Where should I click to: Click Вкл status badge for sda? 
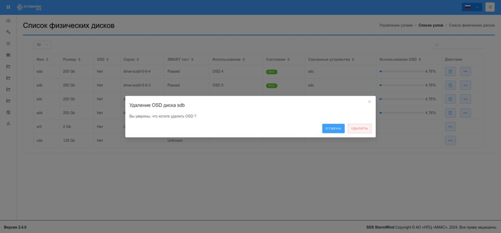272,72
